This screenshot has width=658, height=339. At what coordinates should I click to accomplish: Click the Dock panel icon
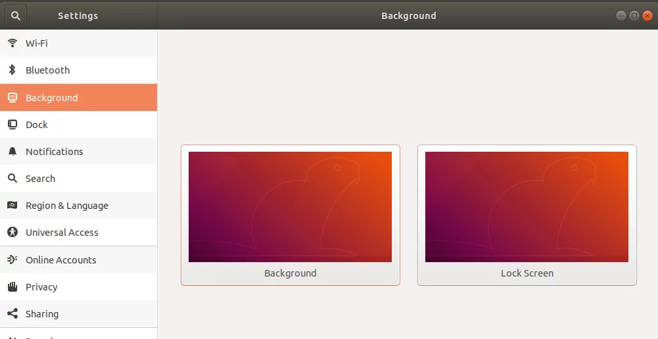12,125
